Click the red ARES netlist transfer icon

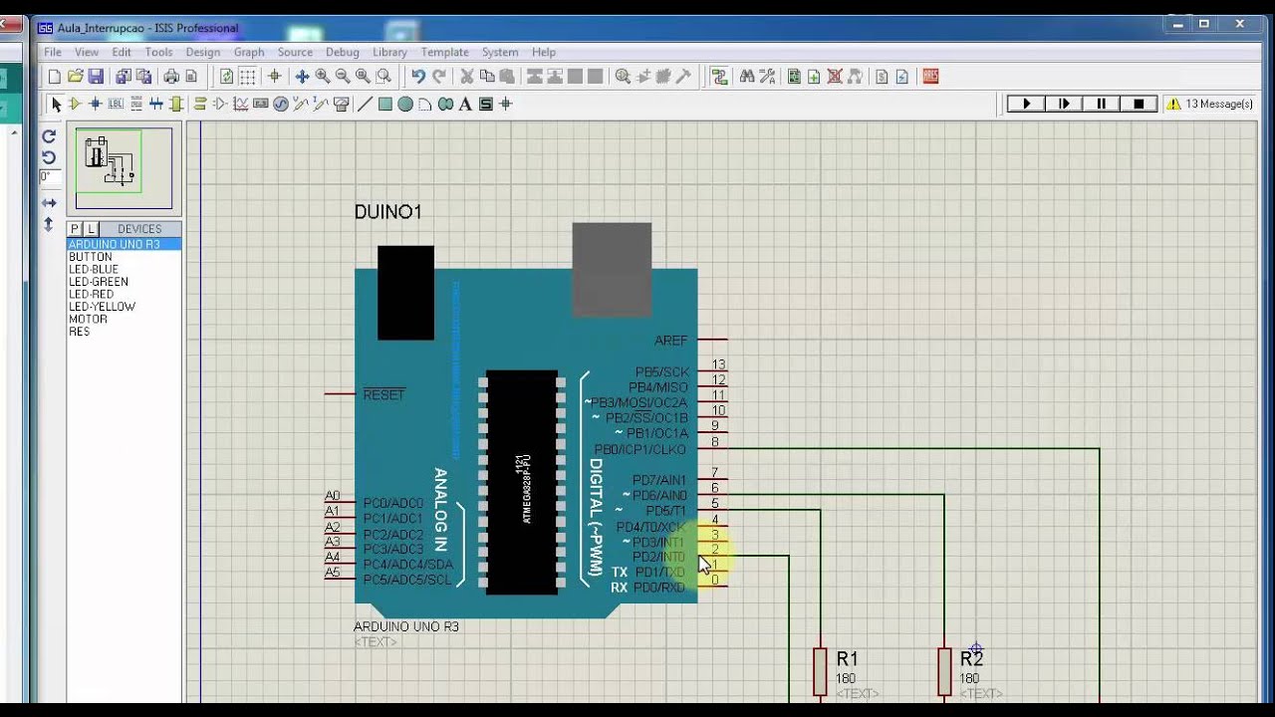[x=931, y=77]
